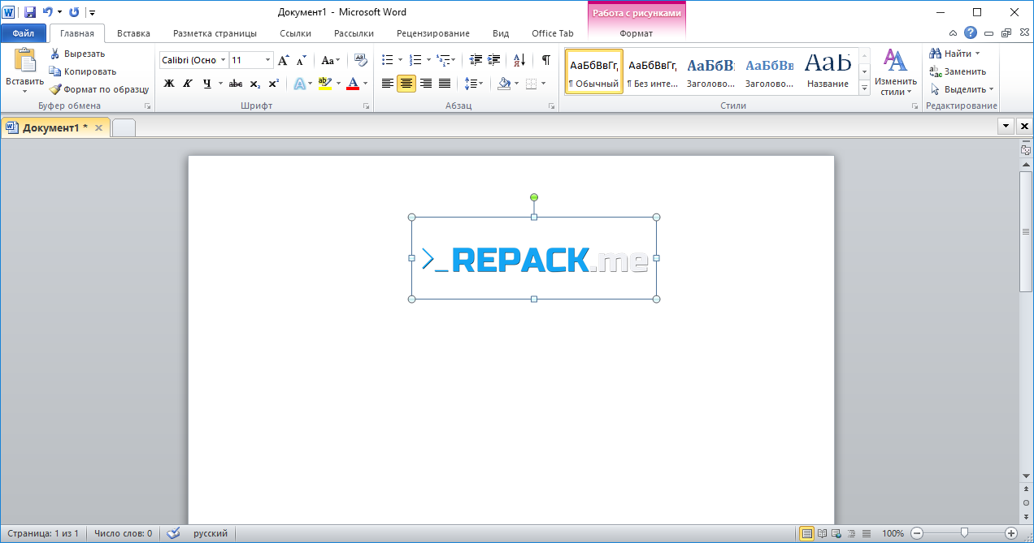Click the spell check status bar icon

[x=172, y=533]
